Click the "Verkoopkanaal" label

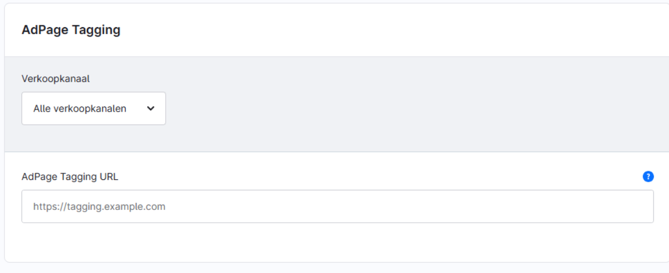tap(56, 79)
